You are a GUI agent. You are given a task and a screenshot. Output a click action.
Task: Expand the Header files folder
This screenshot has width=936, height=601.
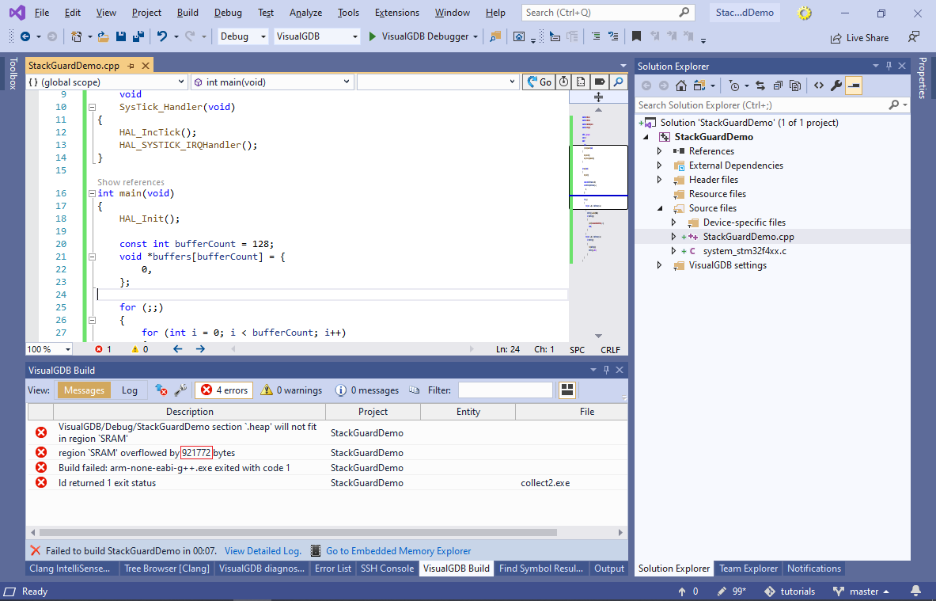pyautogui.click(x=660, y=180)
